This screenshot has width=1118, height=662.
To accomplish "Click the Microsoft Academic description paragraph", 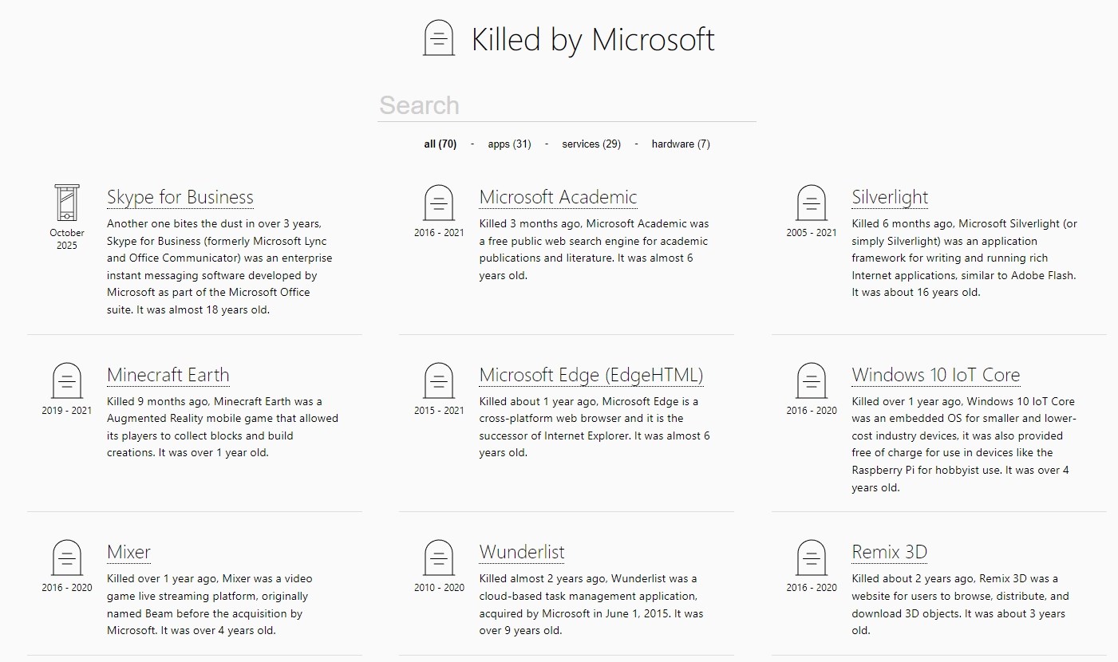I will coord(595,250).
